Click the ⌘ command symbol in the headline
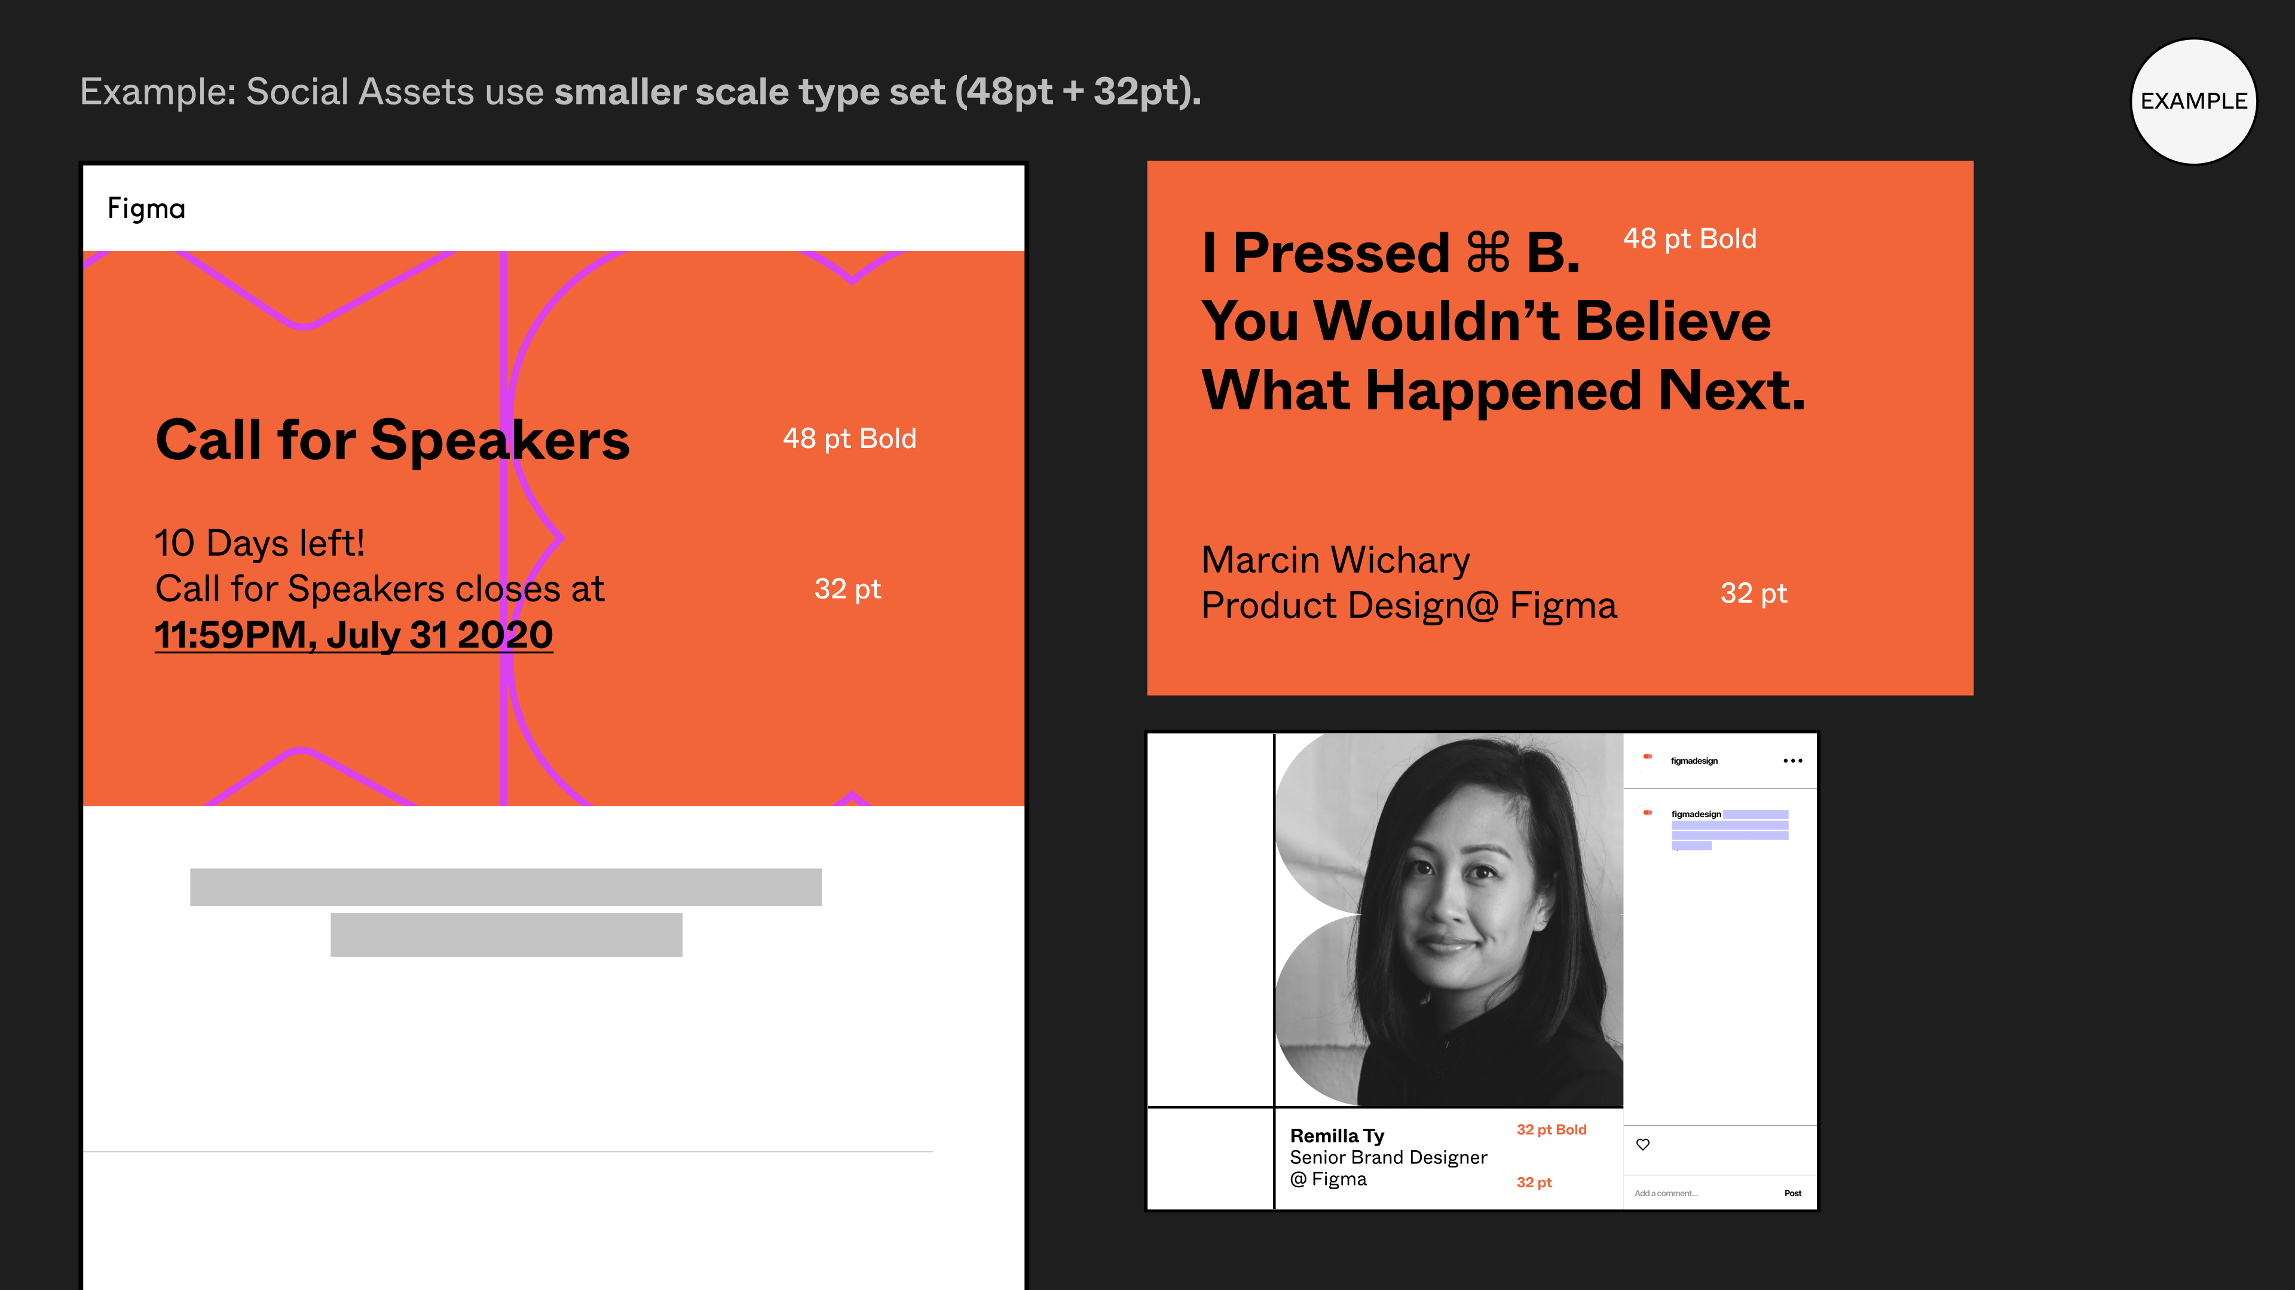This screenshot has height=1290, width=2295. click(1488, 253)
